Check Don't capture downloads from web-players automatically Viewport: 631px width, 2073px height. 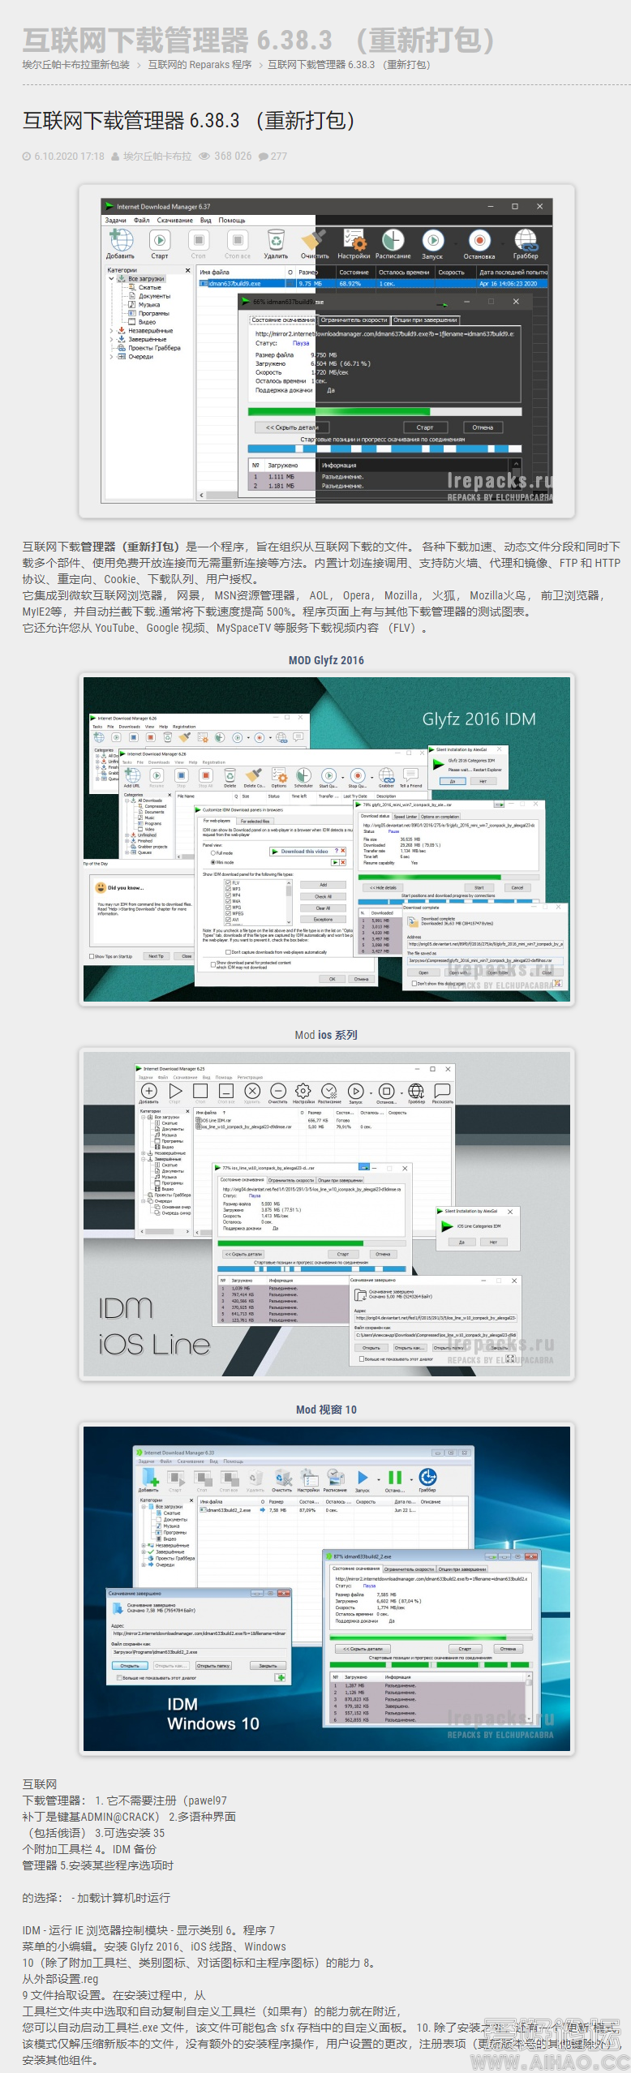click(228, 952)
